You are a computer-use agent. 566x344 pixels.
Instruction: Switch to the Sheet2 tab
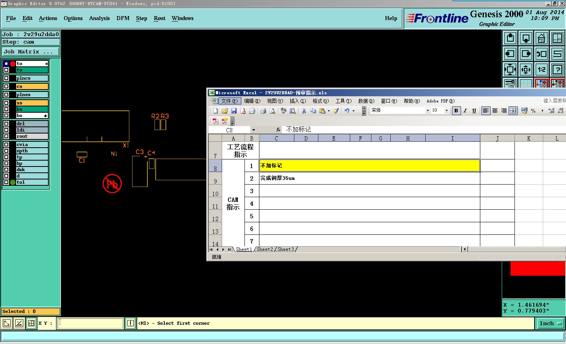pos(265,249)
